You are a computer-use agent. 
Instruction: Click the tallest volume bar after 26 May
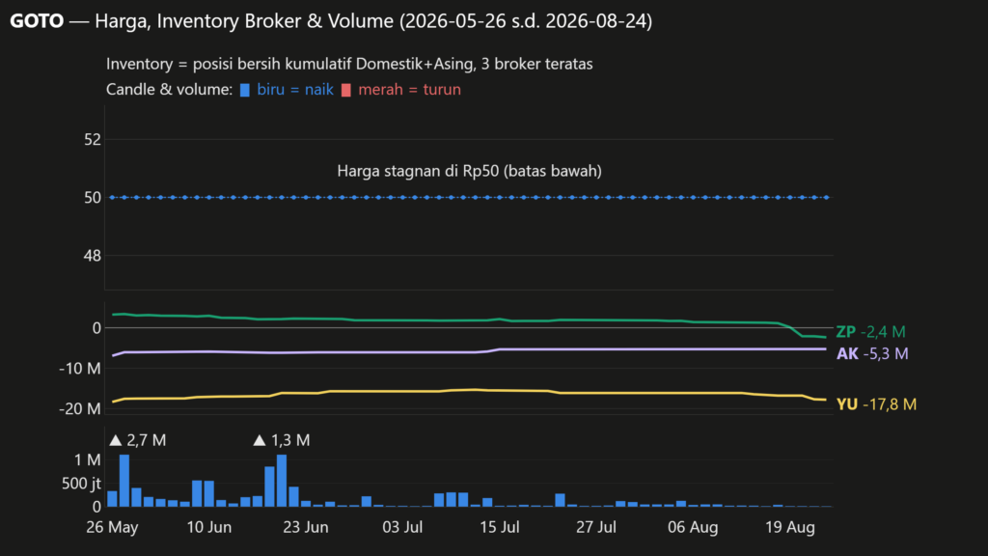click(124, 481)
